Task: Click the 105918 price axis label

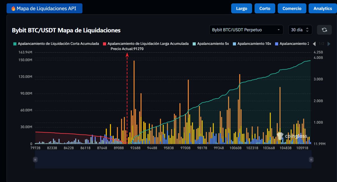Action: point(303,148)
